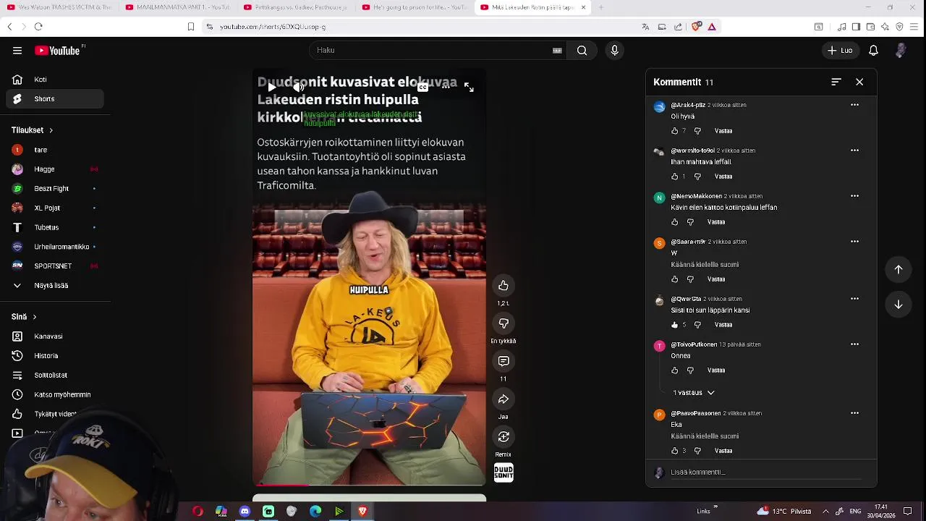Start voice search with the microphone

coord(614,51)
